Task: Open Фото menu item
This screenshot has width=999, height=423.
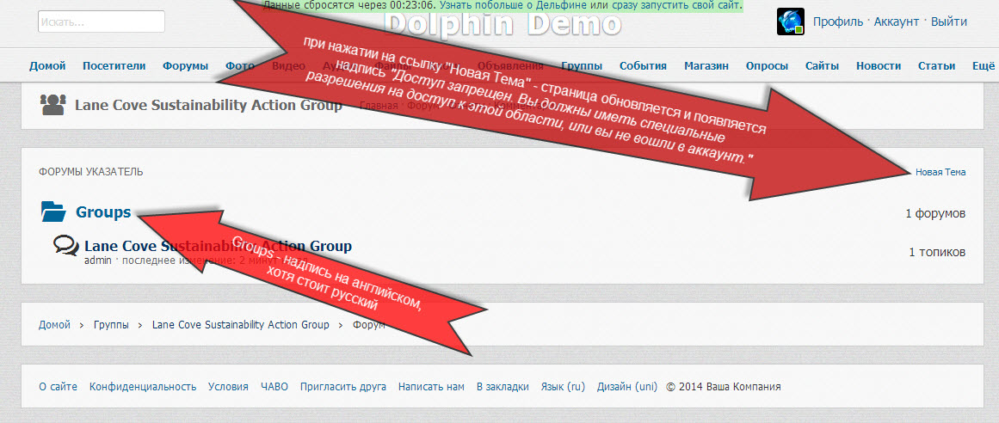Action: pos(240,65)
